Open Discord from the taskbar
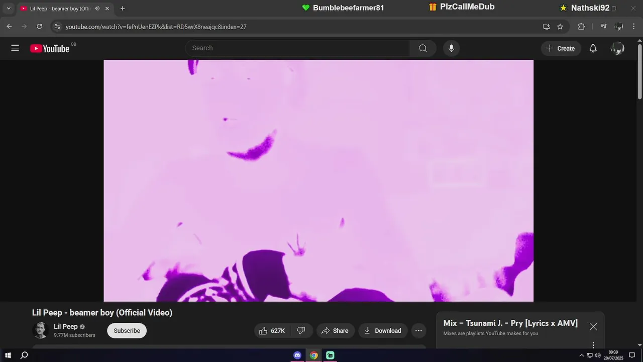 pos(297,355)
